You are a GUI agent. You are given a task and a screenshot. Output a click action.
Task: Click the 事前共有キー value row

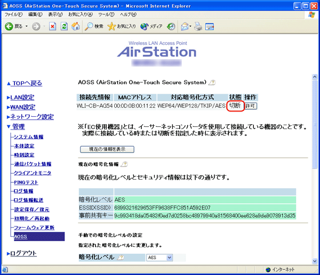[x=205, y=216]
